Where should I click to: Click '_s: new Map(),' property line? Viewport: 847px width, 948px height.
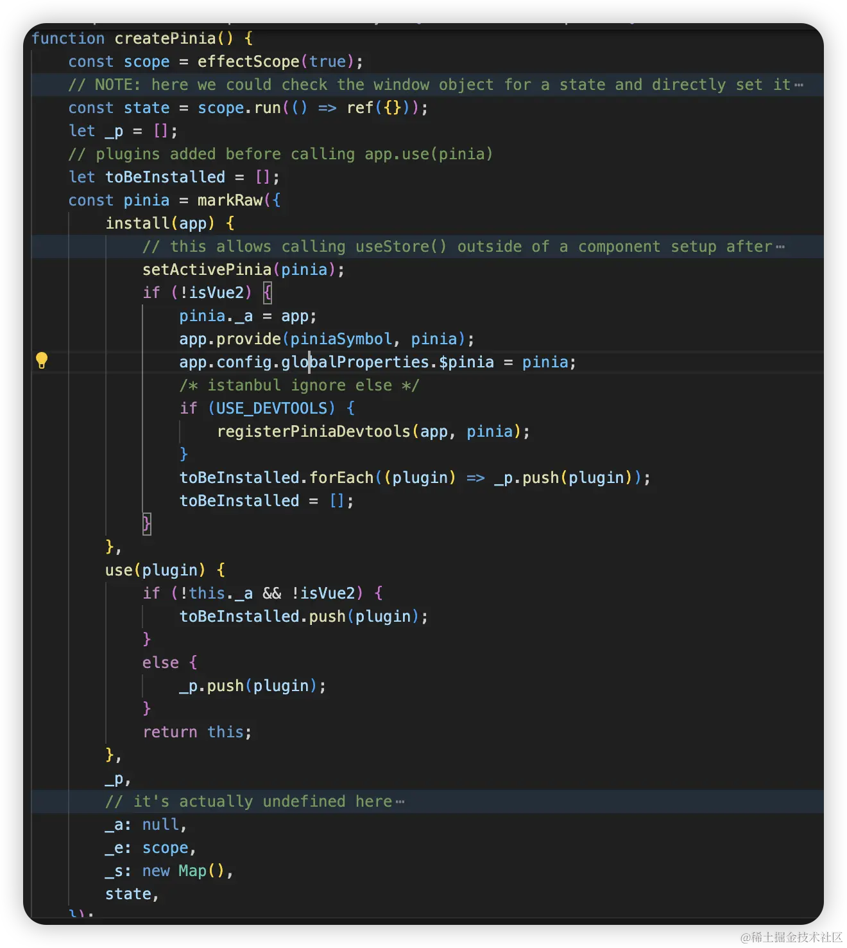click(x=169, y=871)
